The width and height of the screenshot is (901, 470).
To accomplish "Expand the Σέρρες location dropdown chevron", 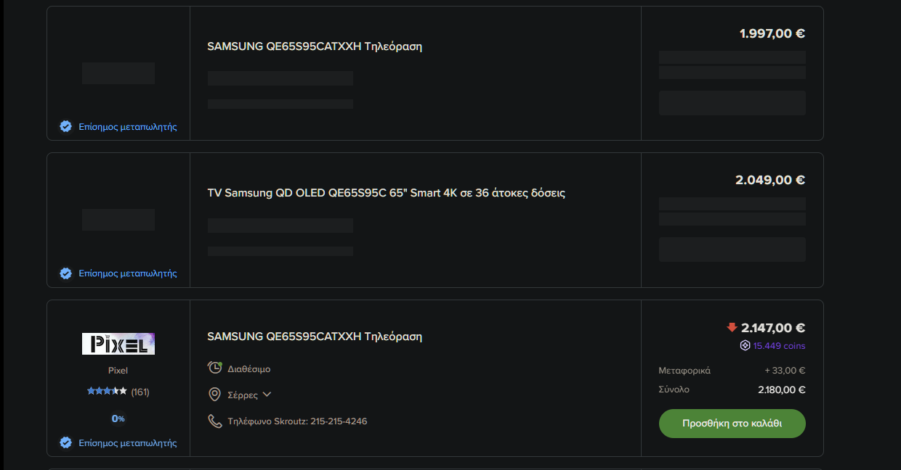I will tap(267, 395).
